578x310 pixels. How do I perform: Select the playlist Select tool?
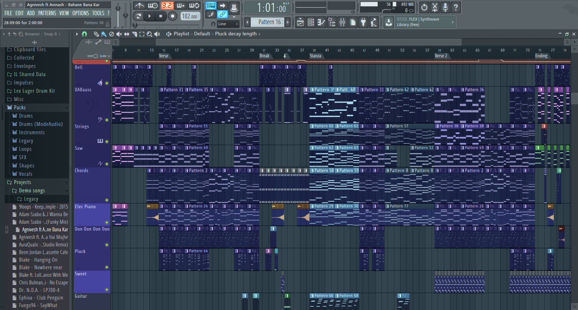pyautogui.click(x=142, y=34)
